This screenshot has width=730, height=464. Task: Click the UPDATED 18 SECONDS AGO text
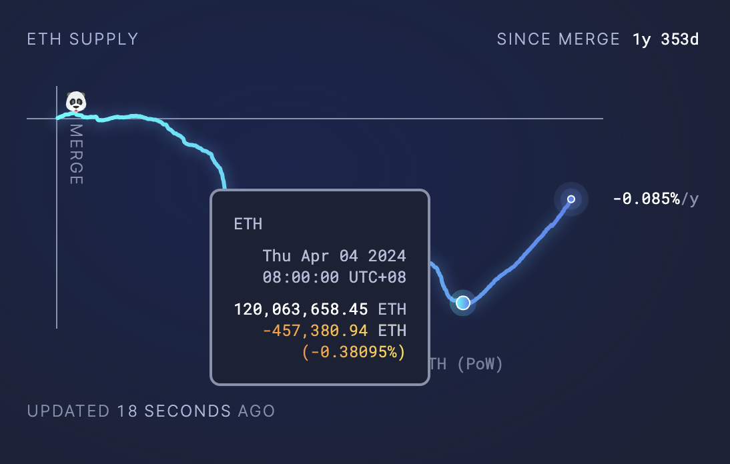[151, 411]
